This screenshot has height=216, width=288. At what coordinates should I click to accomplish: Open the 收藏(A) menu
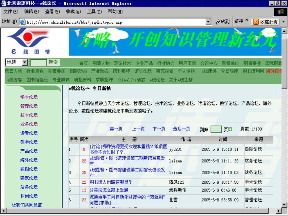point(73,12)
